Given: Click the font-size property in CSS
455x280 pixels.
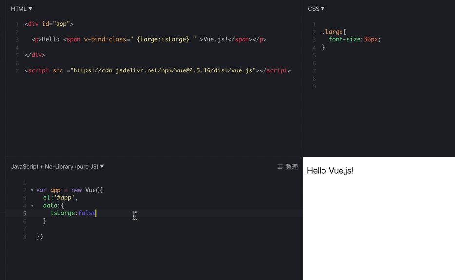Looking at the screenshot, I should [x=344, y=39].
